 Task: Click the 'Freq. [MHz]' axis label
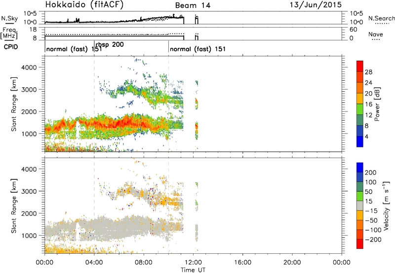pyautogui.click(x=9, y=33)
